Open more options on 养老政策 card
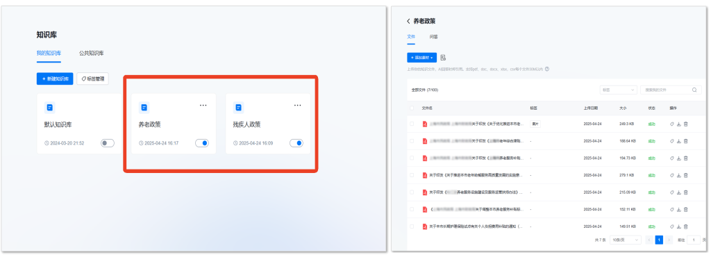This screenshot has height=255, width=711. point(203,106)
